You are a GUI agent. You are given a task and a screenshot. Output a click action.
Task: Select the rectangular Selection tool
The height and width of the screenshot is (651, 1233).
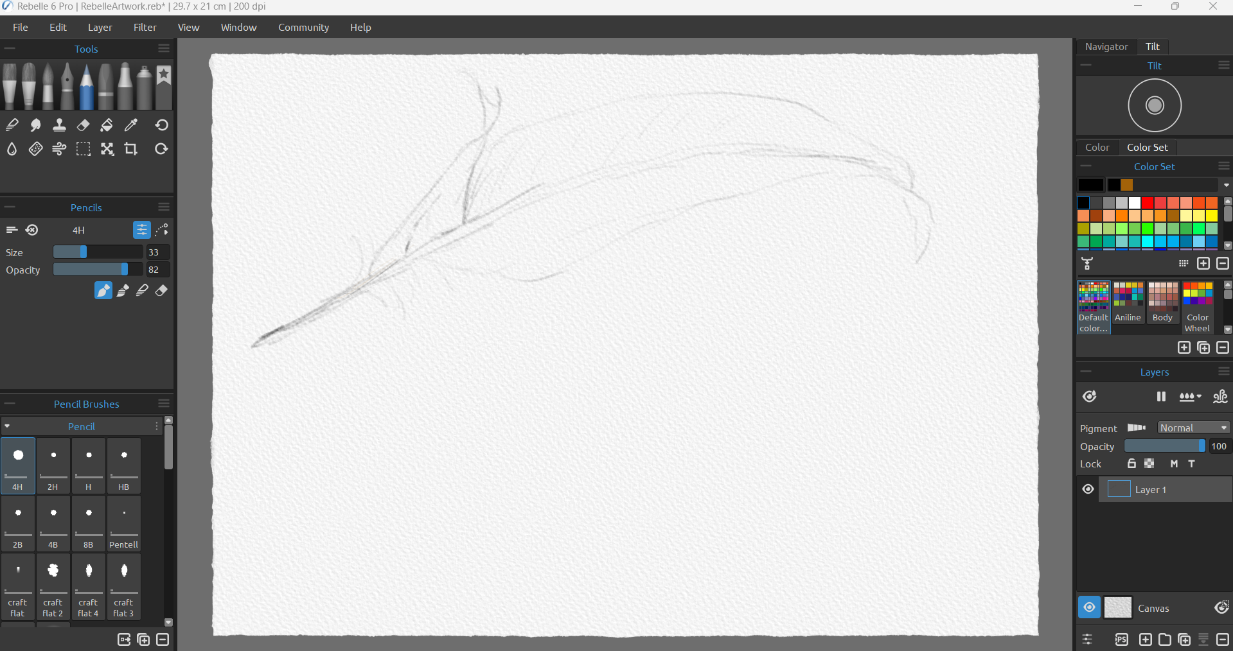tap(83, 149)
